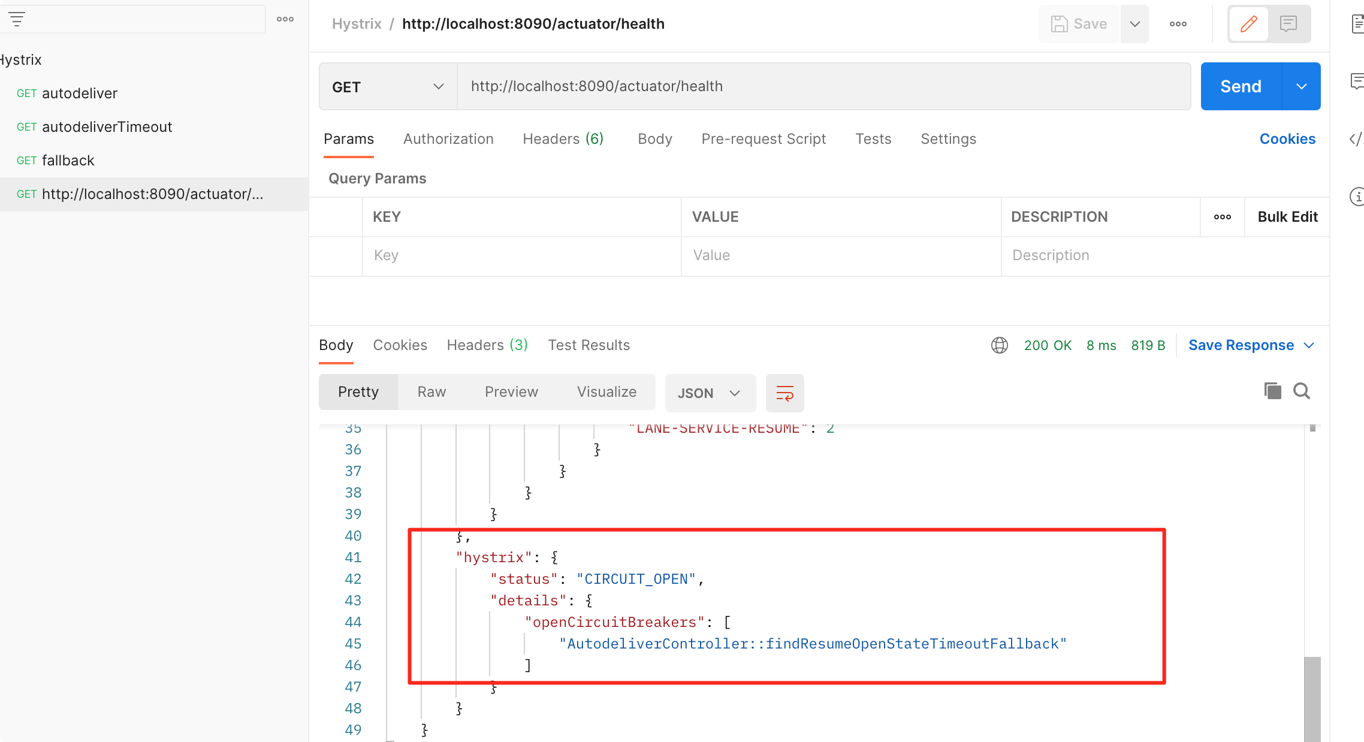Click the Cookies link
This screenshot has width=1364, height=742.
pyautogui.click(x=1287, y=139)
